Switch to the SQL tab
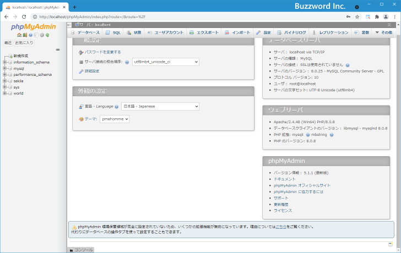This screenshot has height=253, width=401. 113,32
